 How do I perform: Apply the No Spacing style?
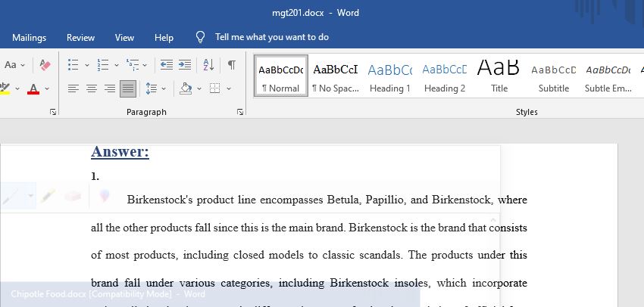pos(336,76)
